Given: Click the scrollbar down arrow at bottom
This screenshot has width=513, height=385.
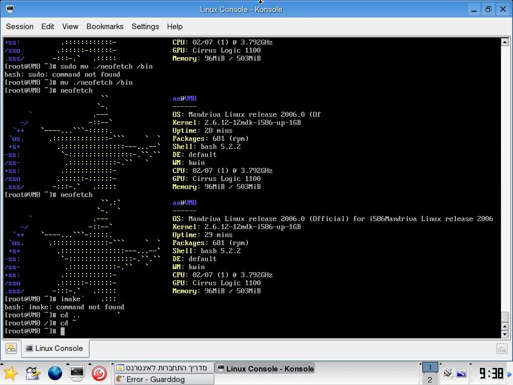Looking at the screenshot, I should [505, 334].
